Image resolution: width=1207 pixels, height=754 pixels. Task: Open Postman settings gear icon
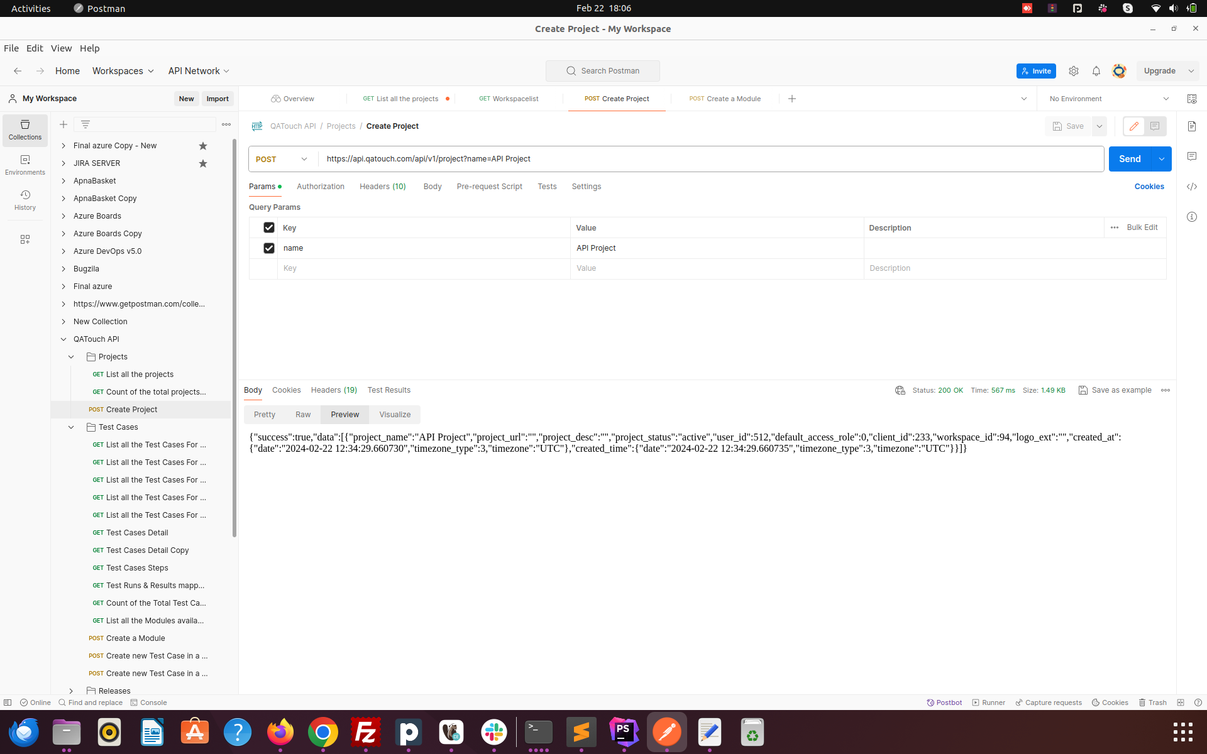coord(1074,71)
